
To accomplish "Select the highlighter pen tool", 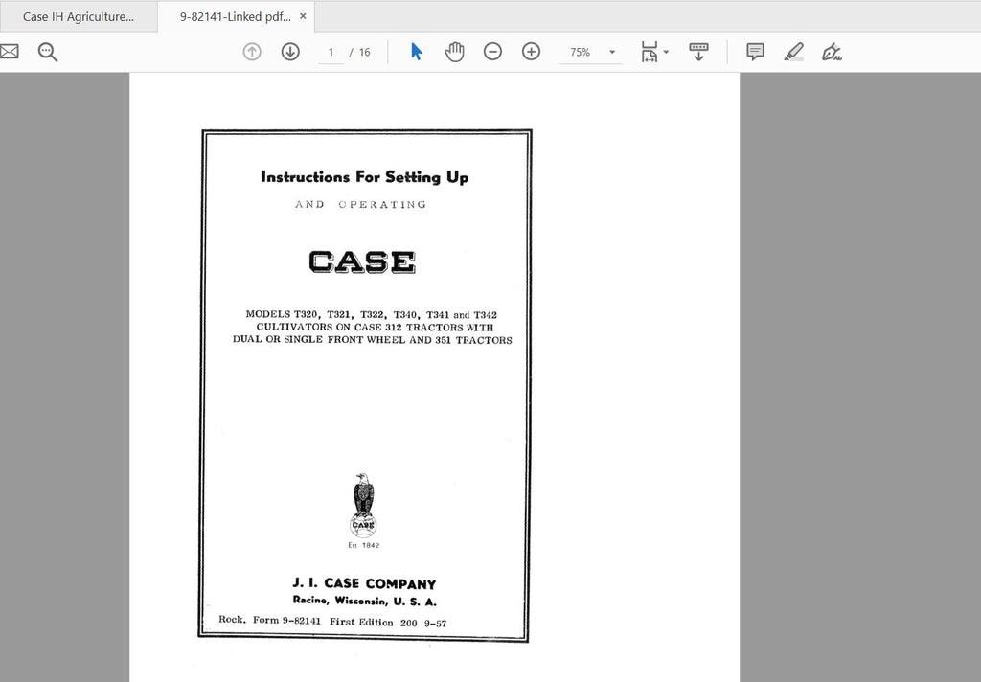I will click(x=793, y=52).
